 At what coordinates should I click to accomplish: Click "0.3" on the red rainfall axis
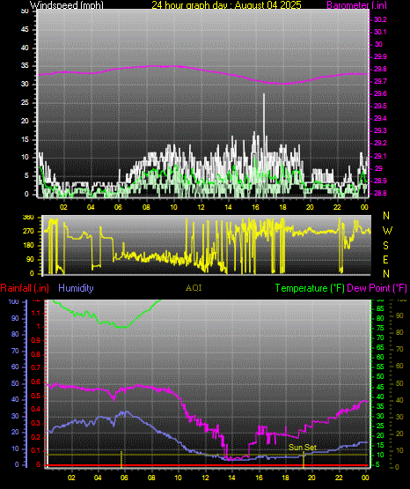click(36, 423)
